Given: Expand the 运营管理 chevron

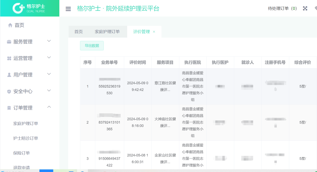Looking at the screenshot, I should [x=49, y=57].
